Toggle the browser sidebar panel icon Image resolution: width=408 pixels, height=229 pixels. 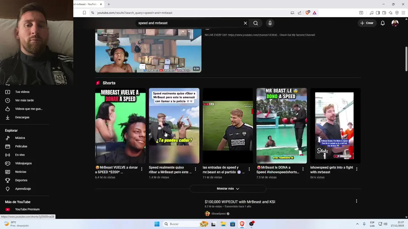tap(378, 13)
